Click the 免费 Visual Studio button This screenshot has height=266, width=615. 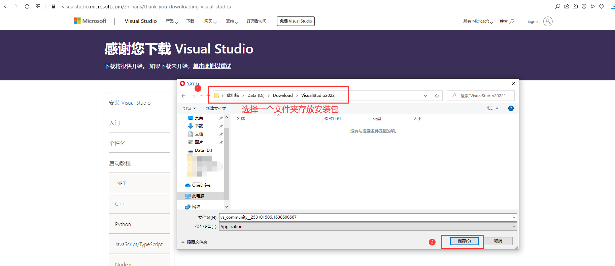296,21
